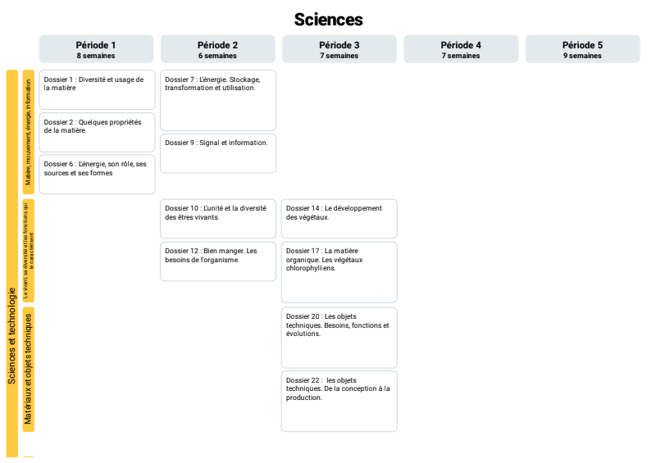Open Dossier 22 conception à la production card
656x463 pixels.
339,401
